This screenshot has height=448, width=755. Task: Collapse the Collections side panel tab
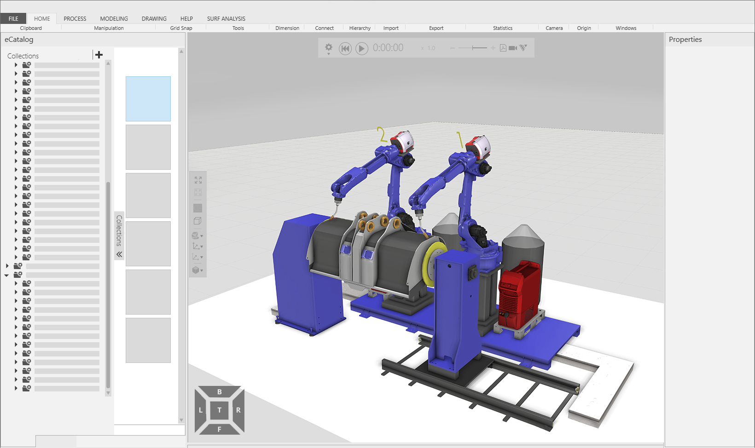pyautogui.click(x=119, y=254)
